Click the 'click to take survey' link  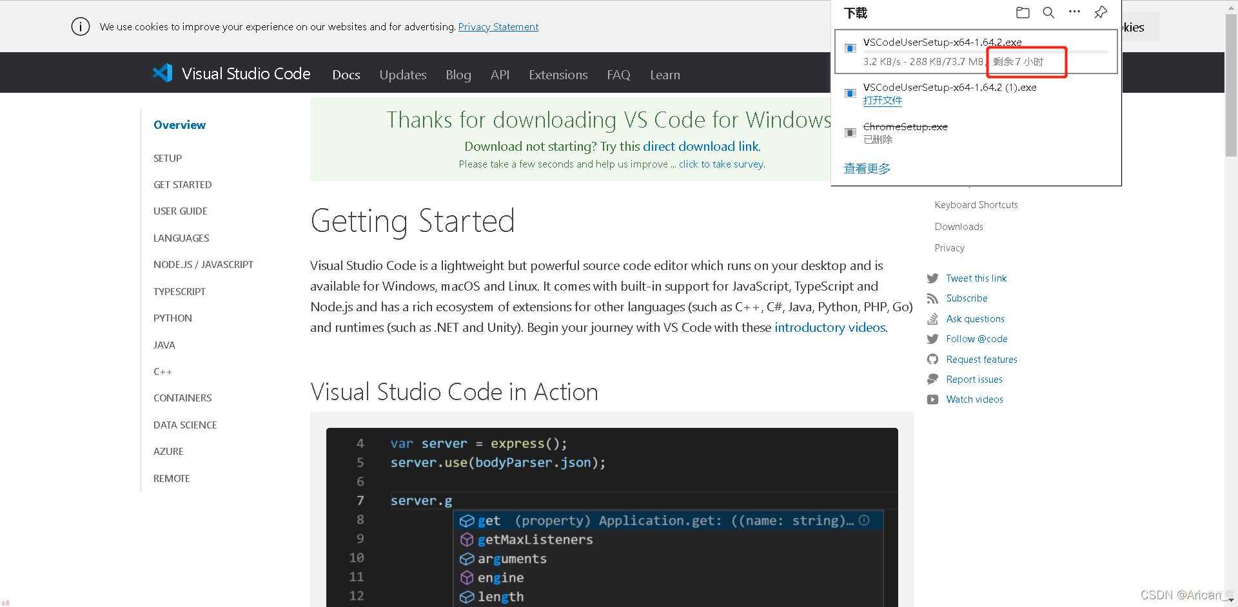[722, 164]
